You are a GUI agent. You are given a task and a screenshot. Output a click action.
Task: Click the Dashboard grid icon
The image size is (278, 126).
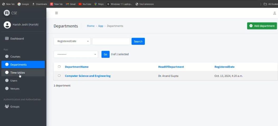pos(7,38)
